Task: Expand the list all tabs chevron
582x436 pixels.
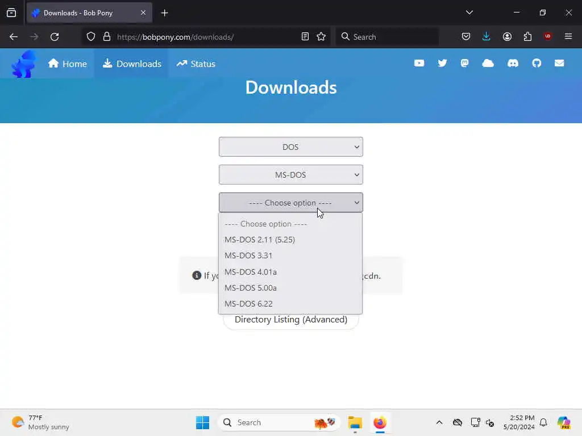Action: click(469, 12)
